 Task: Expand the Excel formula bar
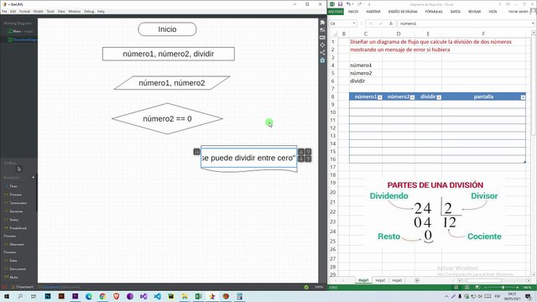pyautogui.click(x=533, y=23)
